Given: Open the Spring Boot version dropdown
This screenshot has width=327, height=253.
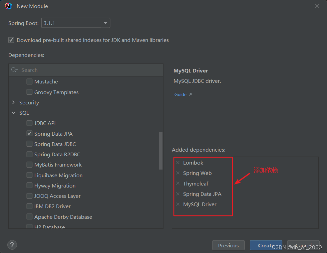Looking at the screenshot, I should tap(76, 23).
